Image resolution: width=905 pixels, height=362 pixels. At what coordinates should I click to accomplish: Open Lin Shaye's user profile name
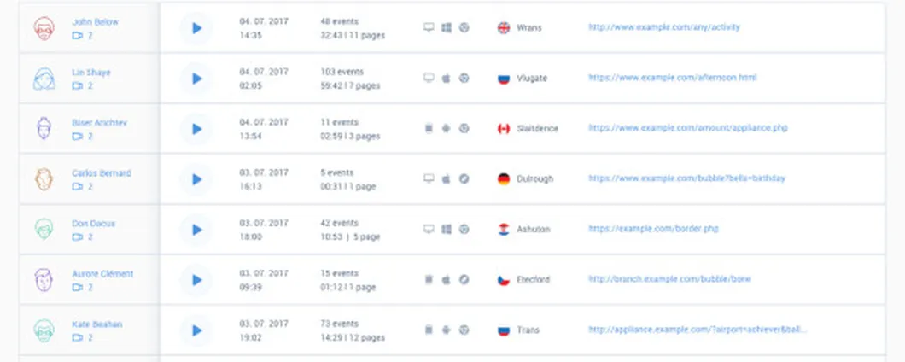[x=91, y=73]
